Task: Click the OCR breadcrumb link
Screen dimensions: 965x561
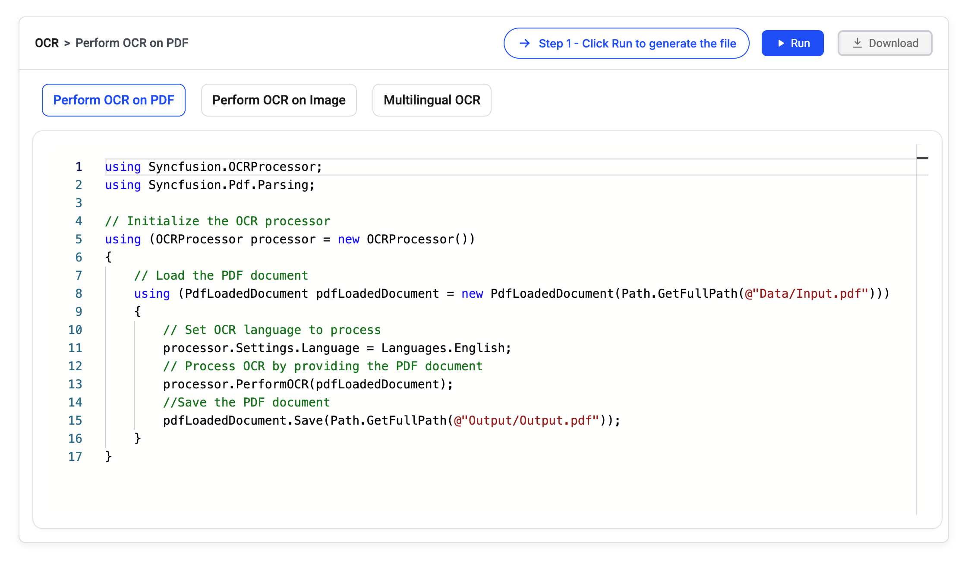Action: (x=47, y=43)
